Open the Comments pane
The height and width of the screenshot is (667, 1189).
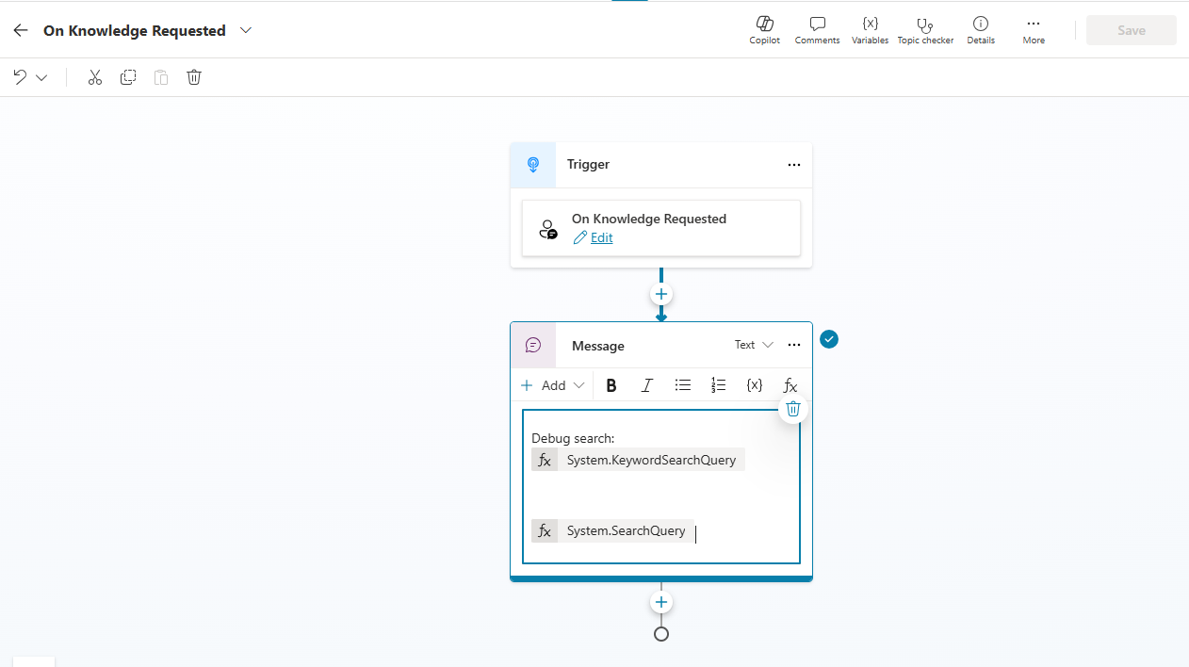click(817, 29)
